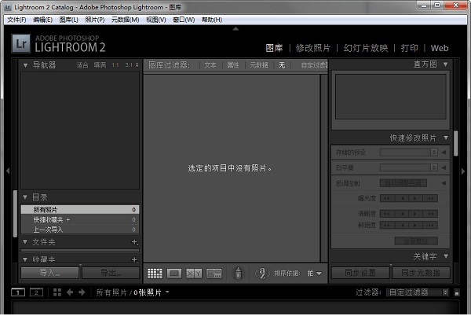471x327 pixels.
Task: Expand the 关键字 panel triangle
Action: tap(446, 256)
